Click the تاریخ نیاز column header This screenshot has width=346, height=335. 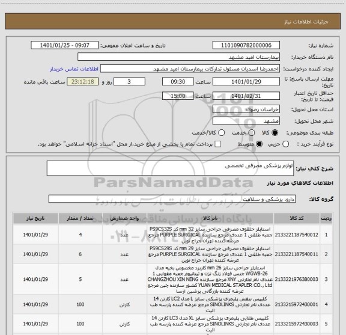[x=35, y=218]
